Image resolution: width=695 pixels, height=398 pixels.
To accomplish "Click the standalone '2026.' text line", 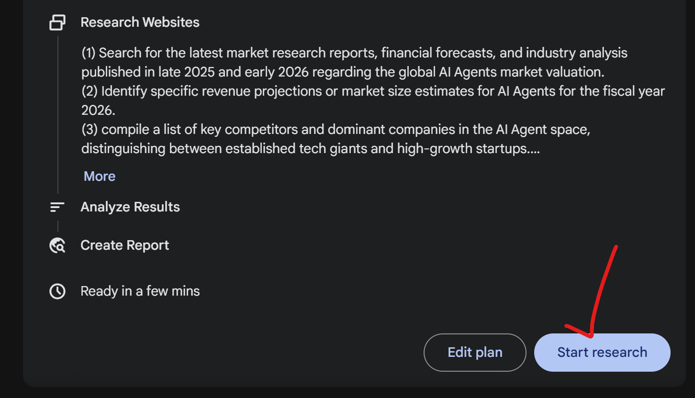I will (98, 111).
